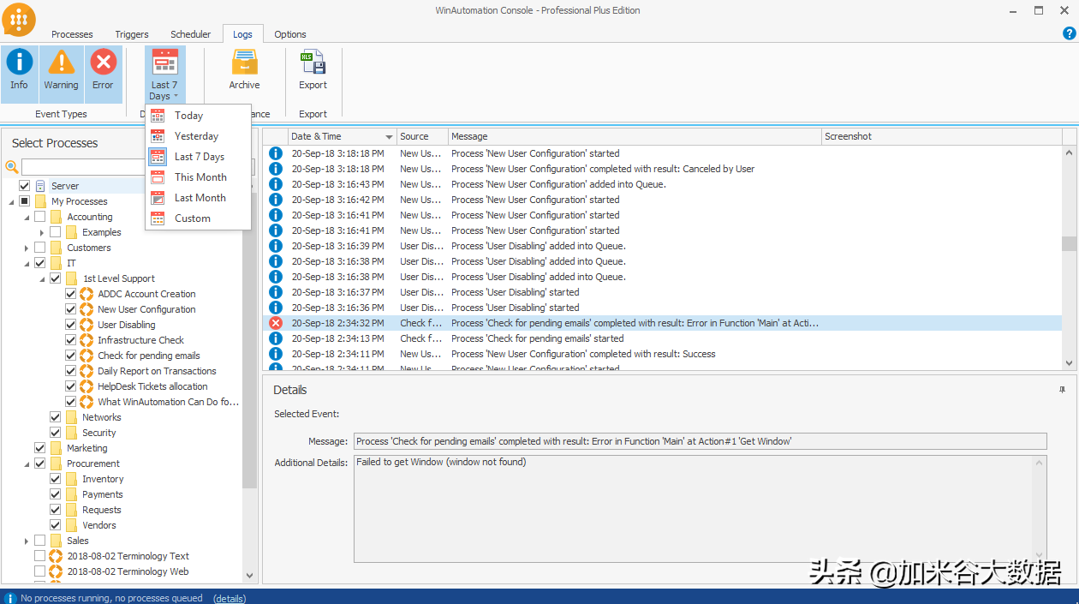Click the info icon on the 'Canceled by User' row
The image size is (1079, 604).
[276, 169]
